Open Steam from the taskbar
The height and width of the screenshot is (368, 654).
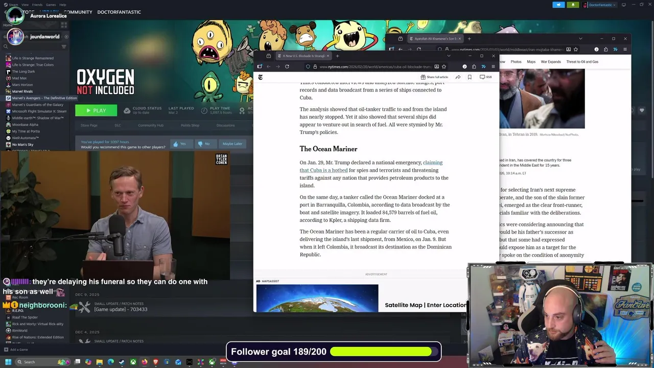[122, 362]
